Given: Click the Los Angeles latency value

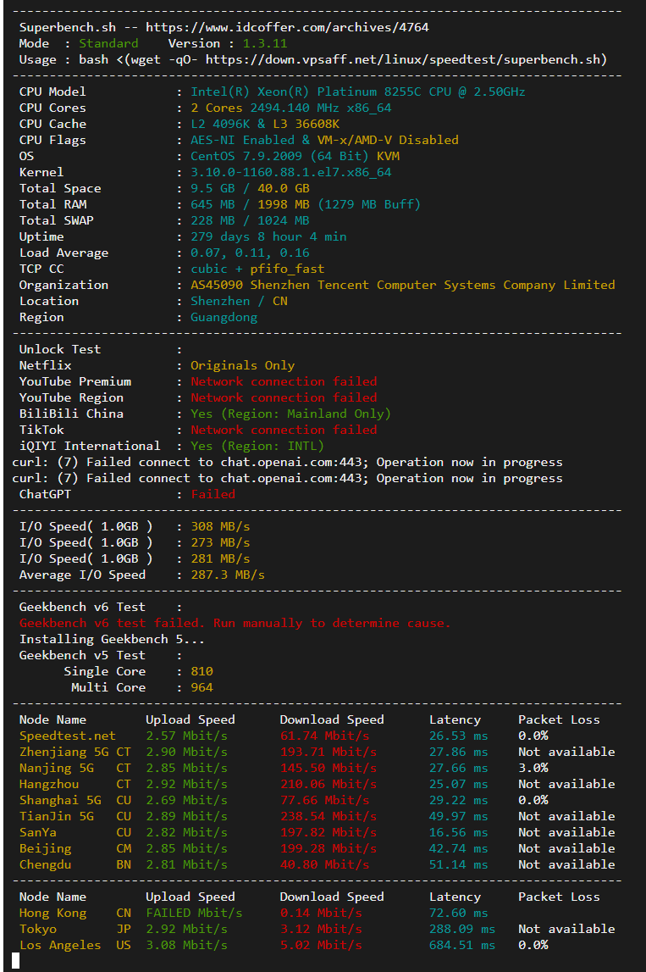Looking at the screenshot, I should click(458, 945).
